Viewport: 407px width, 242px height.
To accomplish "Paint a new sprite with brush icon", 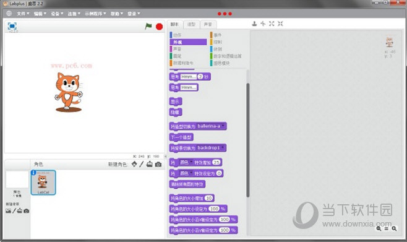I will [x=142, y=164].
